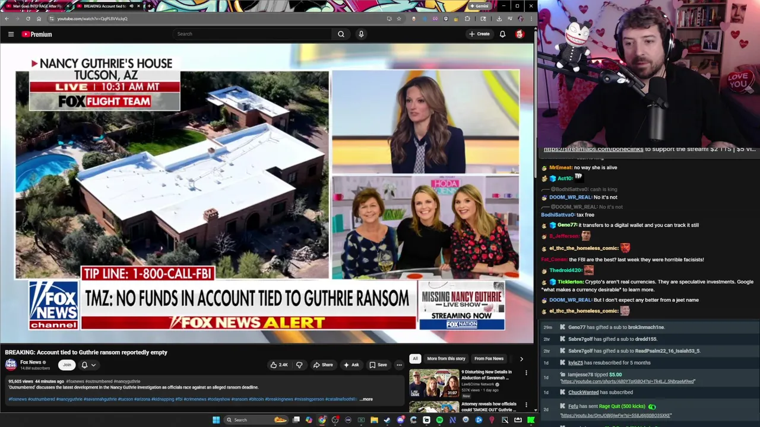Click the YouTube search magnifier button
This screenshot has width=760, height=427.
click(x=341, y=34)
